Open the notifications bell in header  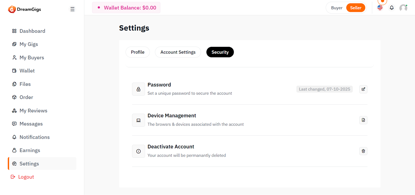pyautogui.click(x=392, y=8)
